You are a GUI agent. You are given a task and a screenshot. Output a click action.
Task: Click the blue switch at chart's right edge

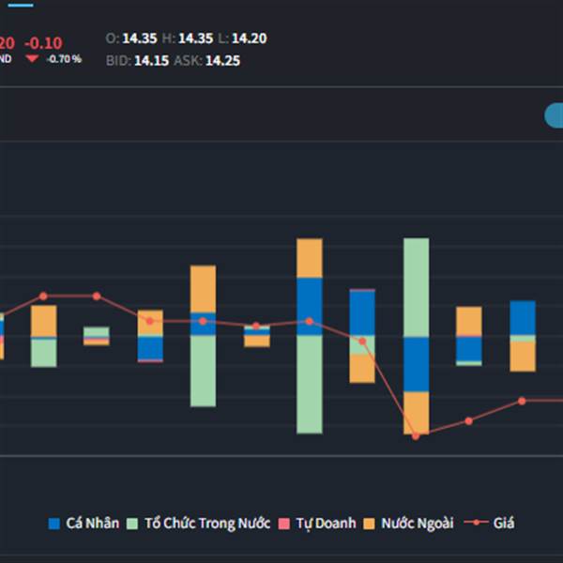(554, 115)
